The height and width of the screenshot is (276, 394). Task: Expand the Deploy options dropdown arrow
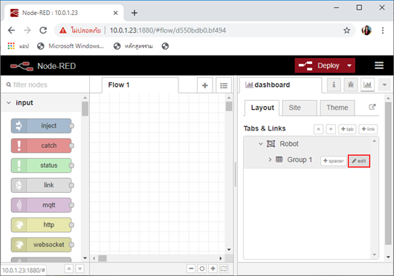[349, 65]
